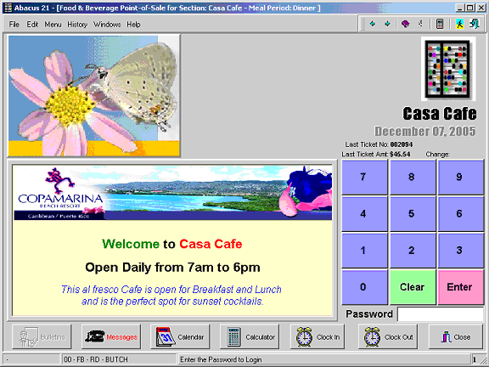Open the Calculator tool
The image size is (489, 367).
pos(250,336)
